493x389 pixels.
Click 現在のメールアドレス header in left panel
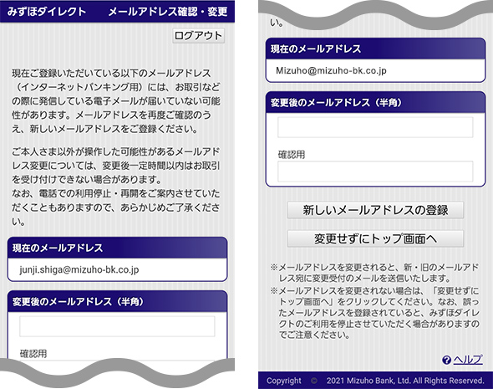pos(117,248)
